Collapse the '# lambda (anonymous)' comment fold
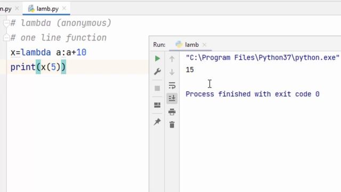This screenshot has height=192, width=341. pos(6,23)
